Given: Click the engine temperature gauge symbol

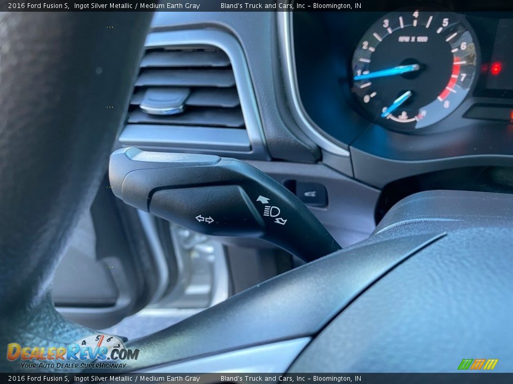Looking at the screenshot, I should tap(404, 115).
